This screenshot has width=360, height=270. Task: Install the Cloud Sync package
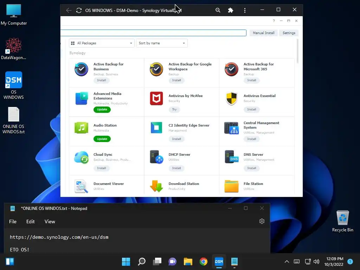click(101, 168)
